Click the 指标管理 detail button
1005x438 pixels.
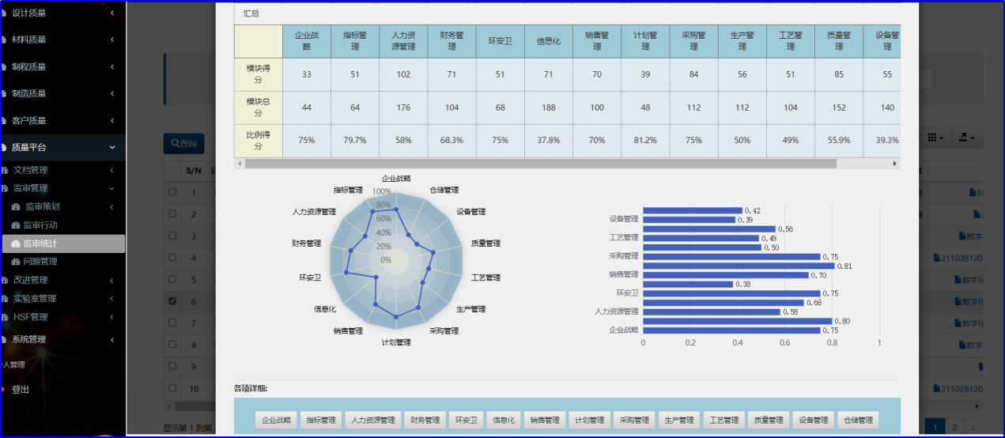point(321,421)
